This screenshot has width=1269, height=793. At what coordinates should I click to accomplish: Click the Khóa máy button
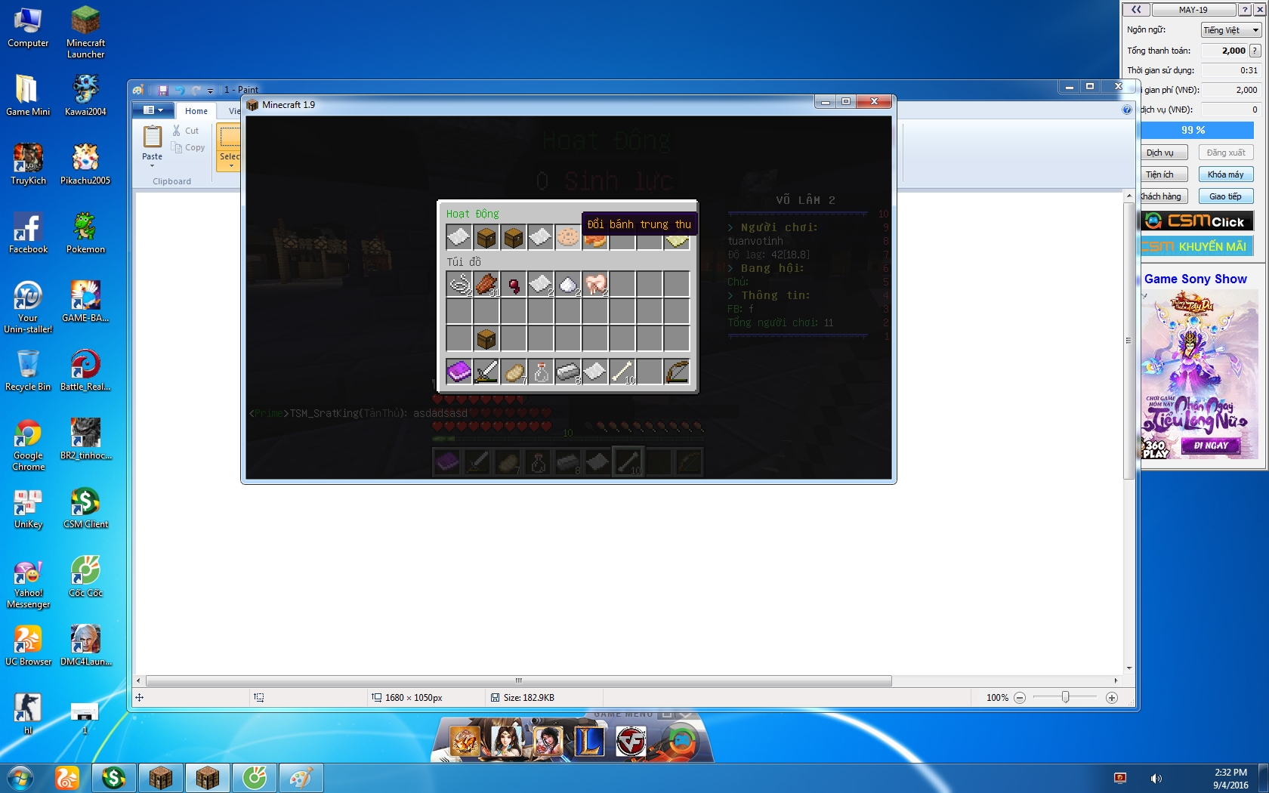click(1225, 174)
